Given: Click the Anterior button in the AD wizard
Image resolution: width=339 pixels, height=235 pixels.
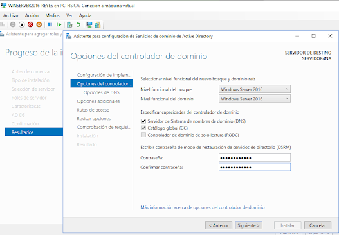Looking at the screenshot, I should (219, 225).
